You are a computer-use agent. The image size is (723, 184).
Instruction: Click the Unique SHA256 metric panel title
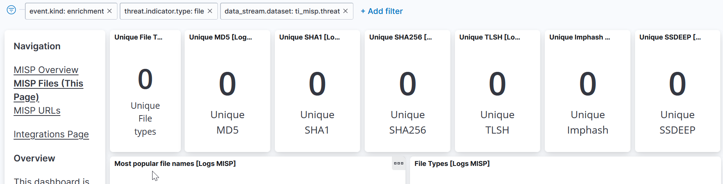point(400,37)
